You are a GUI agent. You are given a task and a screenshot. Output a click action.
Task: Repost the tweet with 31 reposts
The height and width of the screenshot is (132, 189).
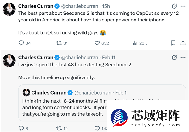coord(59,43)
